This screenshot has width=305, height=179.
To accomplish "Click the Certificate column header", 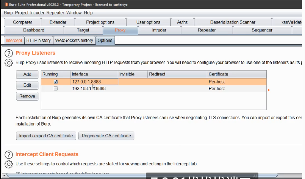I will coord(237,74).
